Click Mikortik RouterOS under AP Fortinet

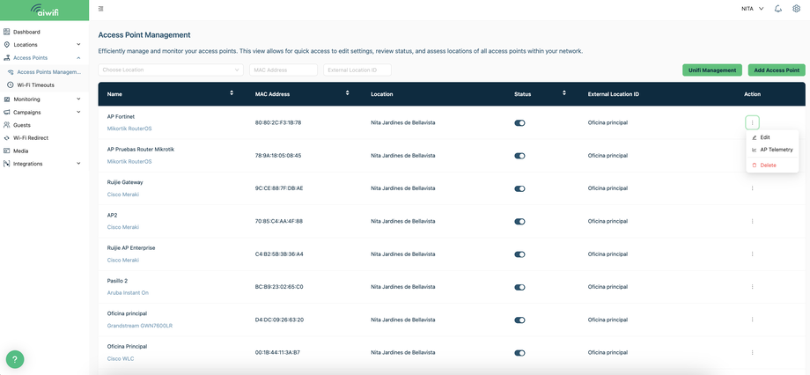[129, 129]
